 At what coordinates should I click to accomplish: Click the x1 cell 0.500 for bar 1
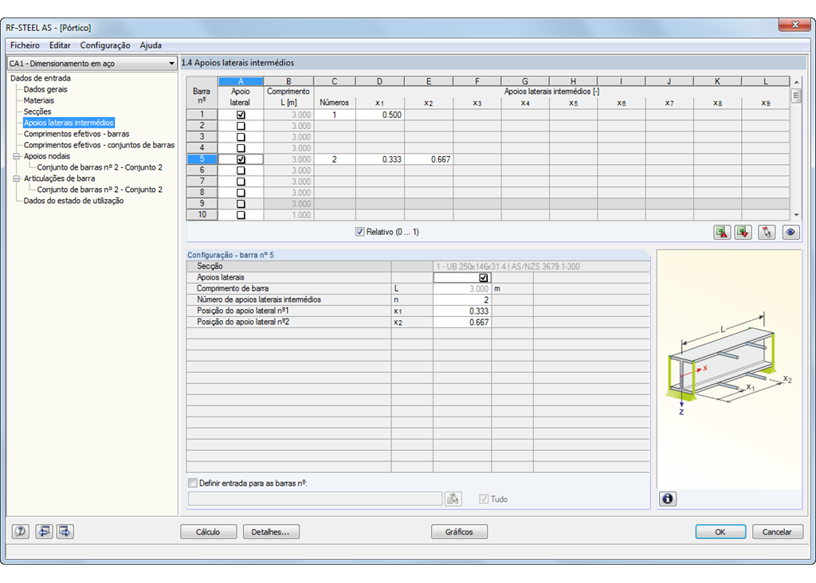point(380,115)
